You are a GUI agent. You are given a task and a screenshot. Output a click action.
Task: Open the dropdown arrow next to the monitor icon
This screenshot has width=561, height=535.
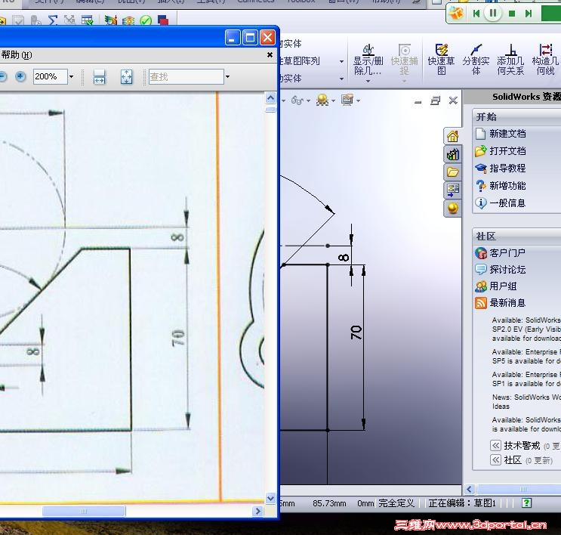tap(358, 101)
